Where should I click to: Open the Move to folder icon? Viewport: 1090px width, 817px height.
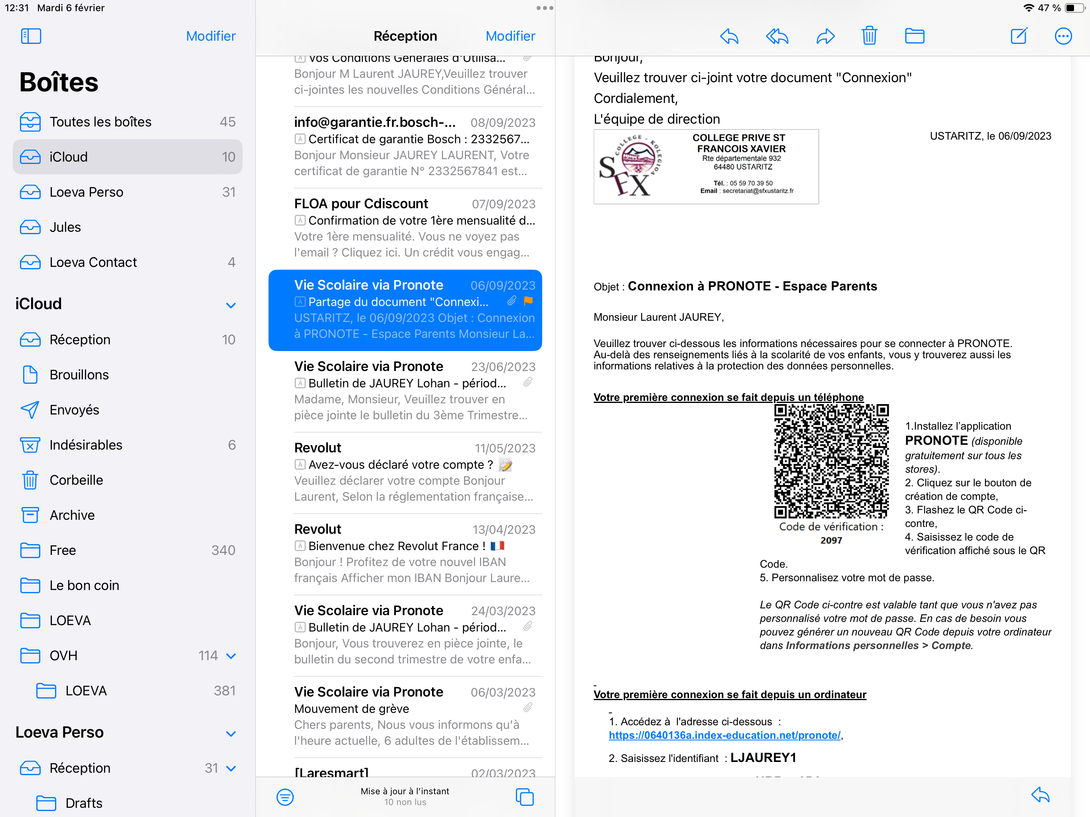(x=914, y=36)
